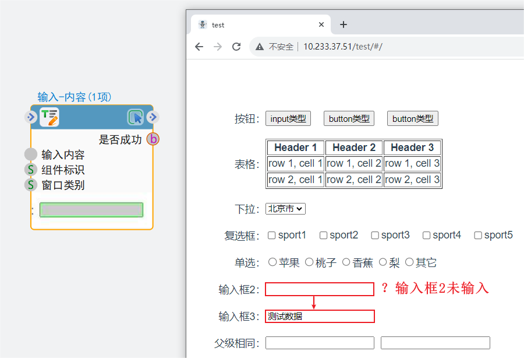524x358 pixels.
Task: Open the 北京市 dropdown list
Action: tap(285, 209)
